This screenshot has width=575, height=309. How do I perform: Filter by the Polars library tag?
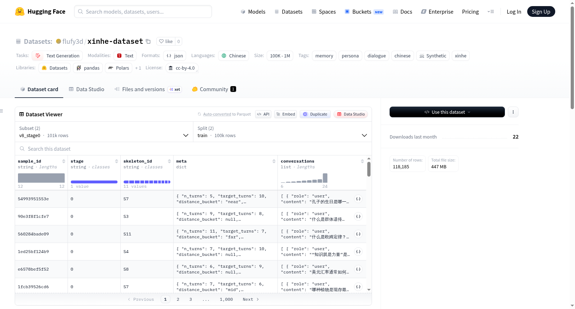pos(119,68)
